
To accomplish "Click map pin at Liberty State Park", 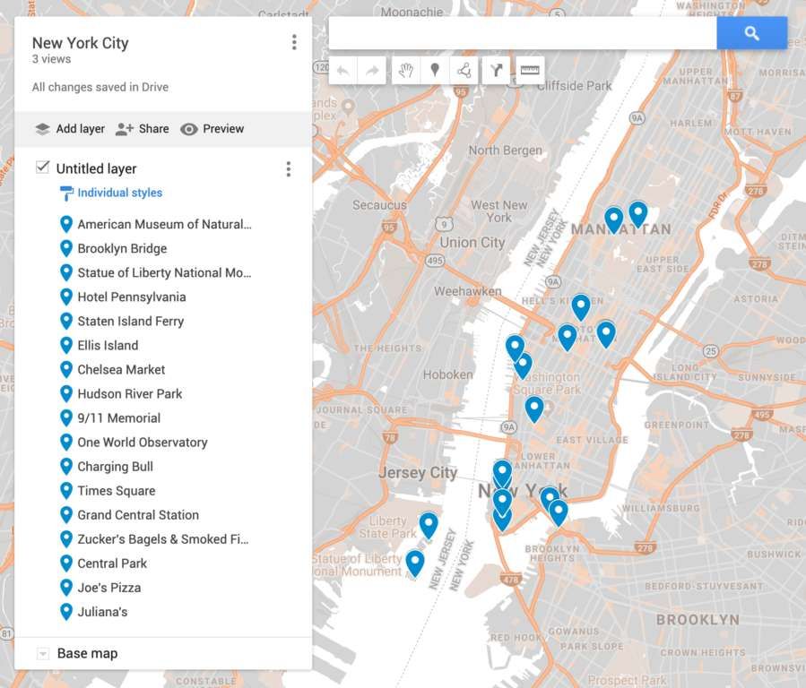I will point(429,525).
